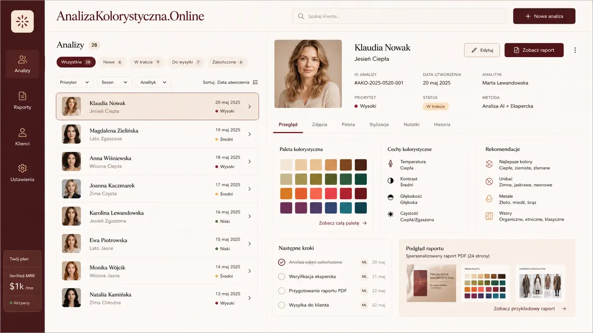The height and width of the screenshot is (333, 593).
Task: Click the Najlepsze kolory icon
Action: 489,163
